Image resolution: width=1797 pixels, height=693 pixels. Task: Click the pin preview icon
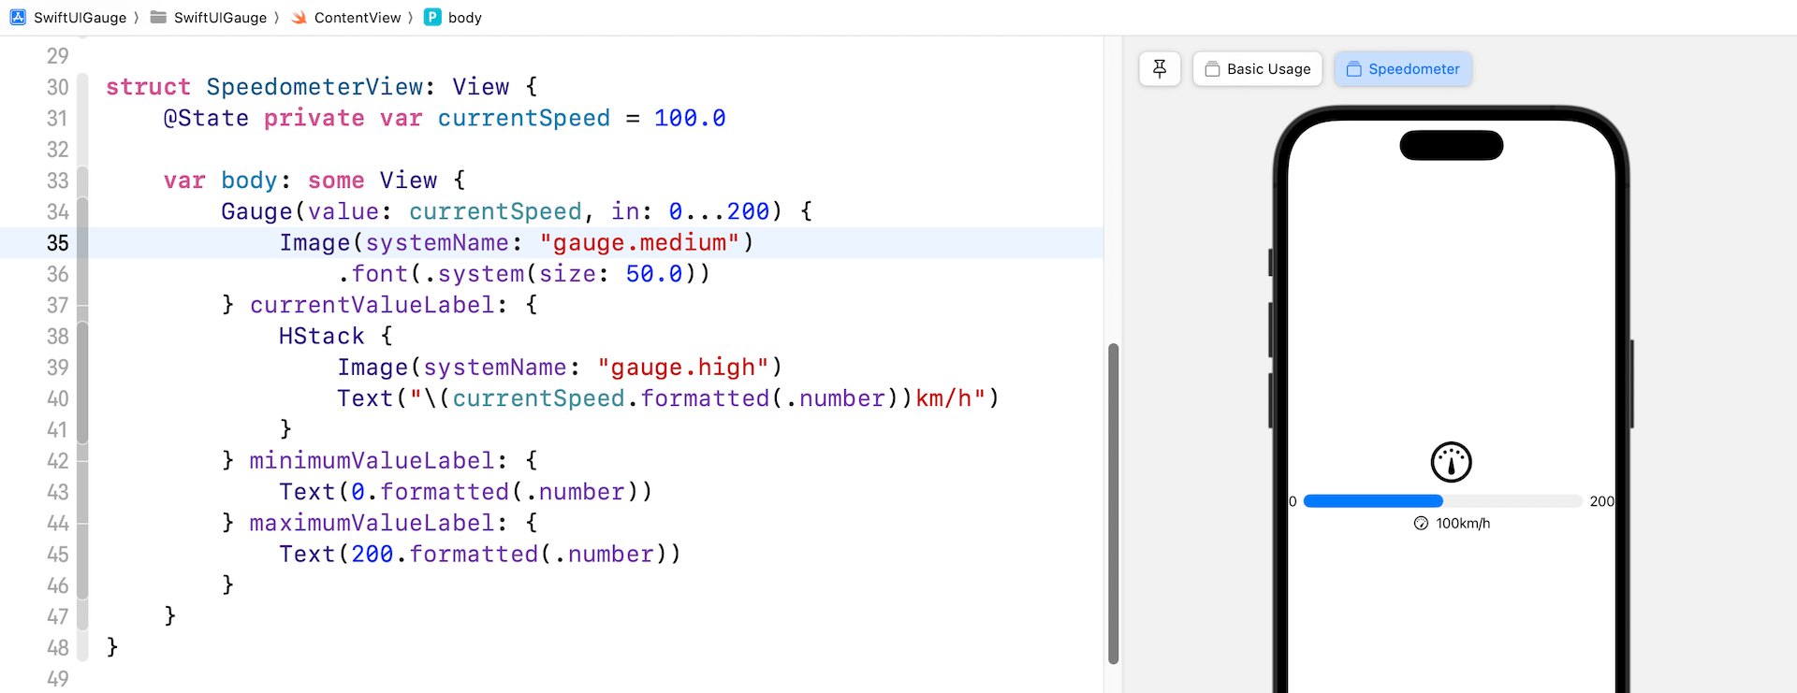click(1160, 69)
